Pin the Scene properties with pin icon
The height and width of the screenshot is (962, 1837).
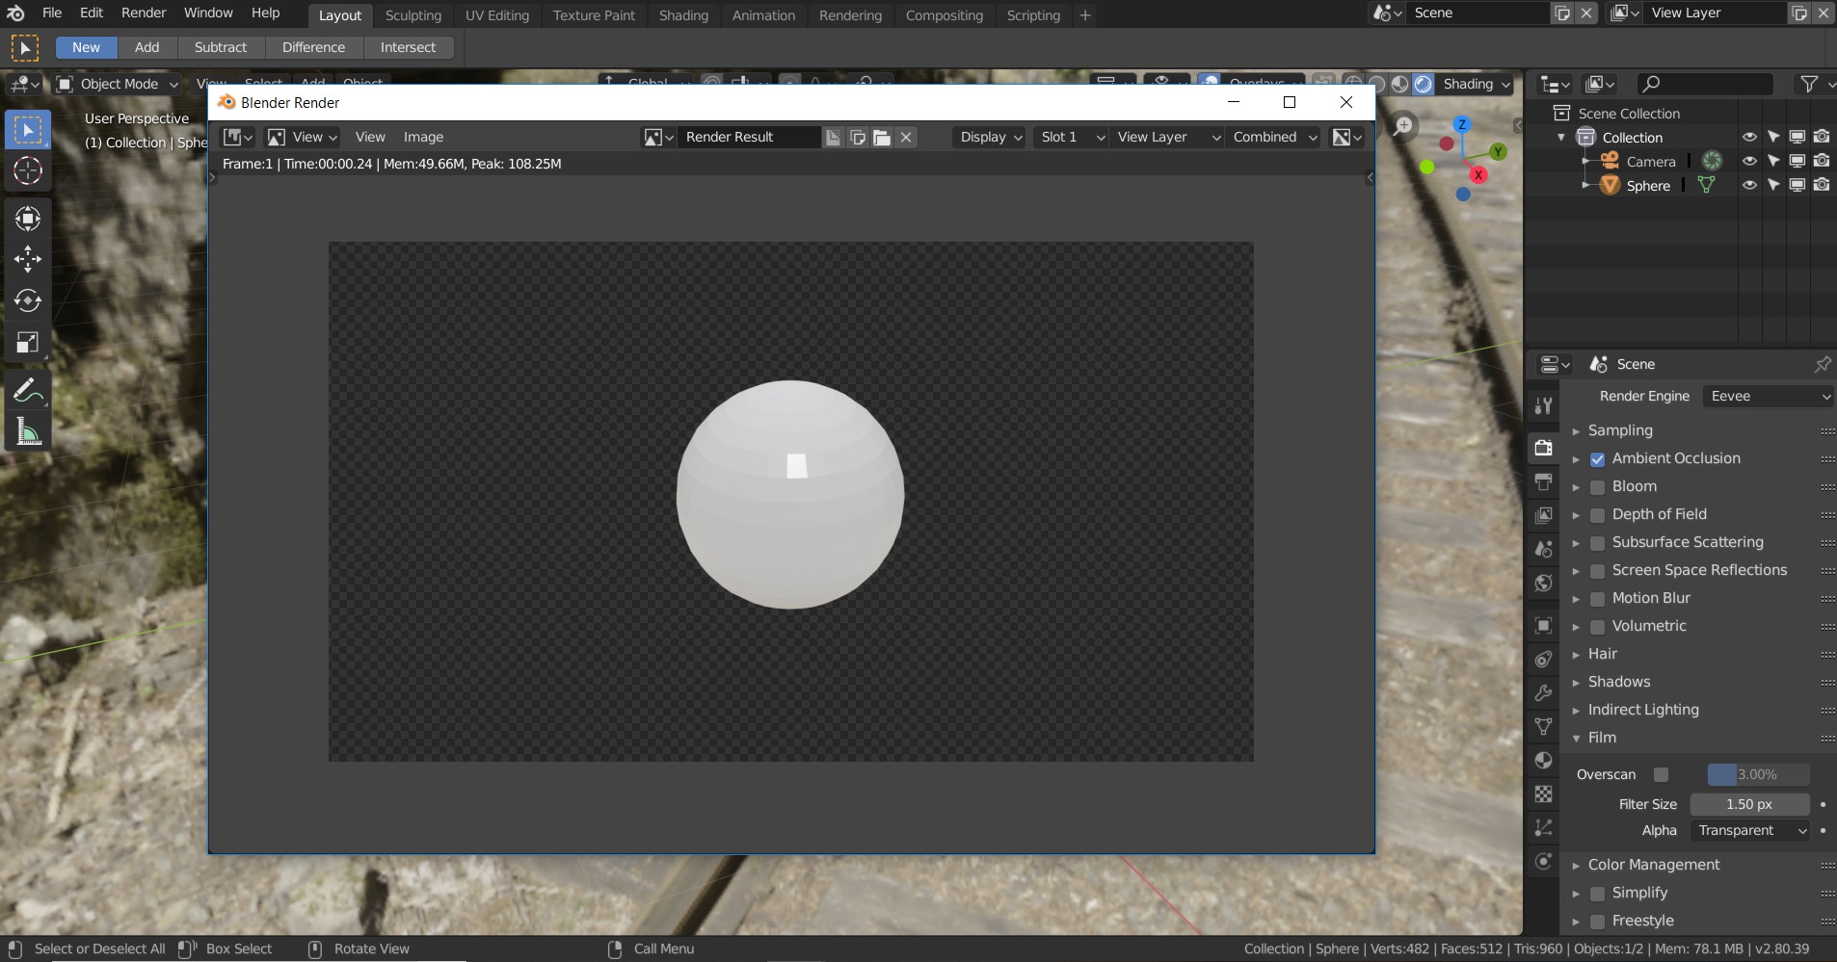(x=1822, y=364)
